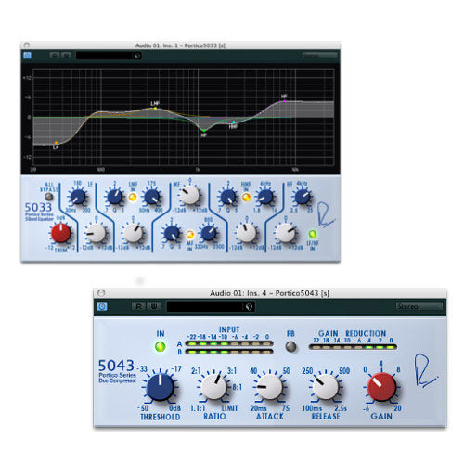Click the orange LF node on the EQ graph
The width and height of the screenshot is (464, 464).
pyautogui.click(x=56, y=143)
